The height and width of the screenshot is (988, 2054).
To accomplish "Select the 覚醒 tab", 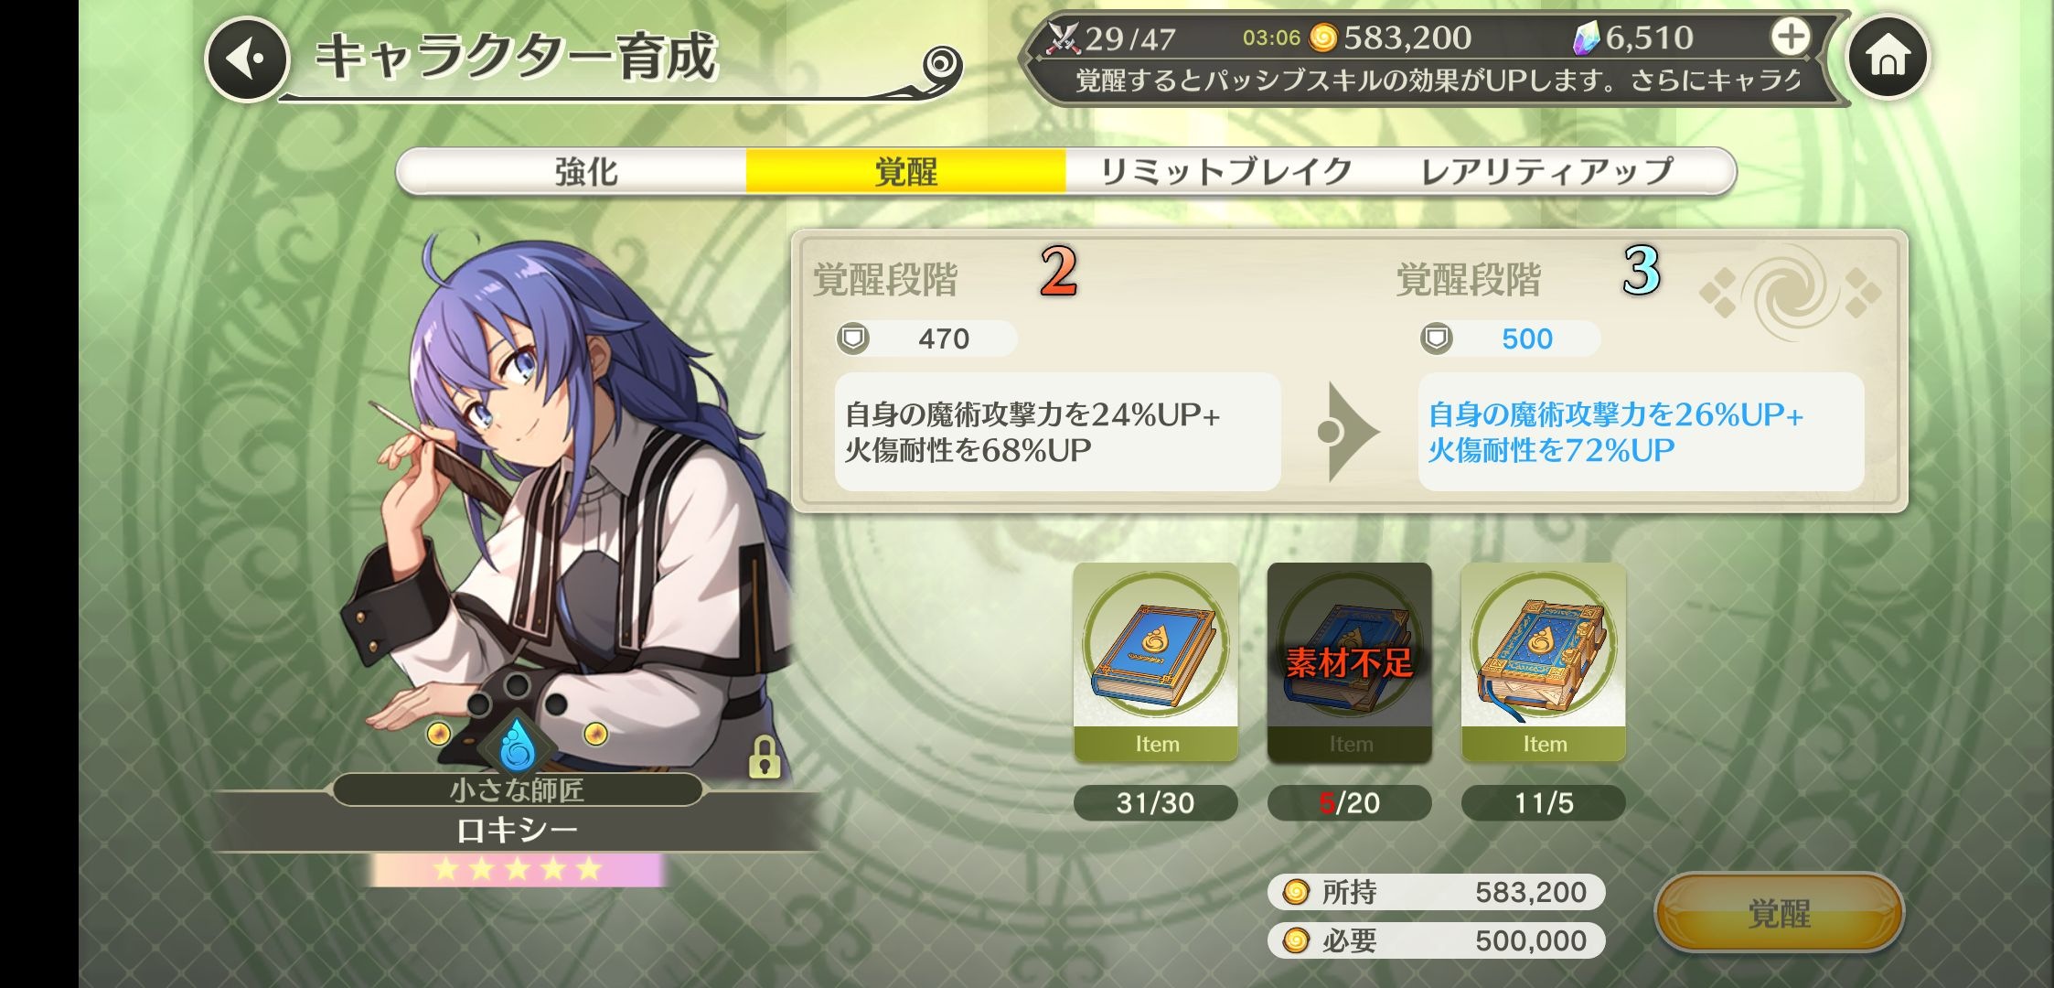I will 905,171.
